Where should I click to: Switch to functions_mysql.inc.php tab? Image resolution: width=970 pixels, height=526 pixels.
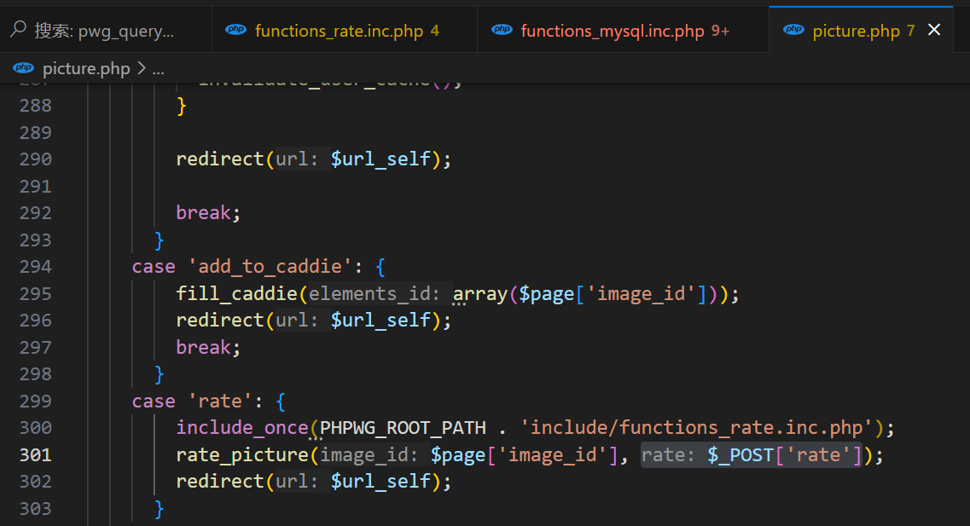point(623,30)
